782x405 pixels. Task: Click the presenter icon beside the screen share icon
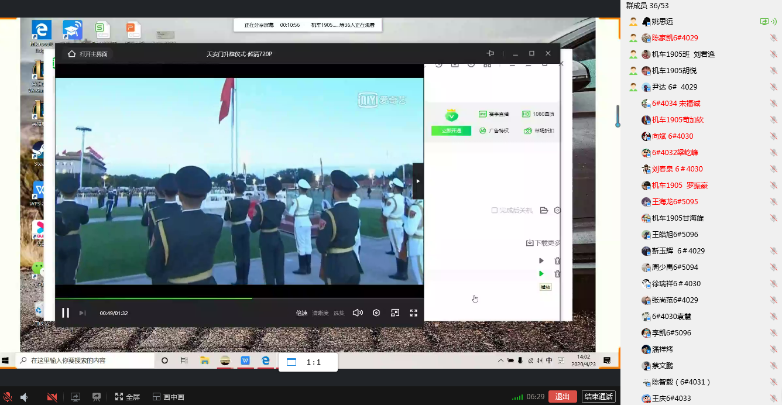pyautogui.click(x=97, y=397)
